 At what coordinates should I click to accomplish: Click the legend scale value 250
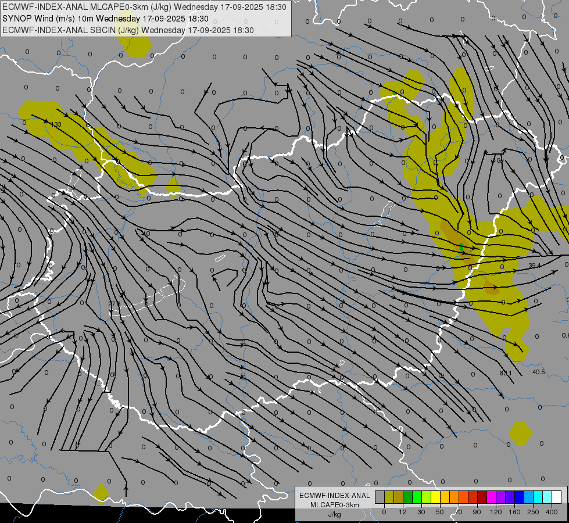(533, 512)
